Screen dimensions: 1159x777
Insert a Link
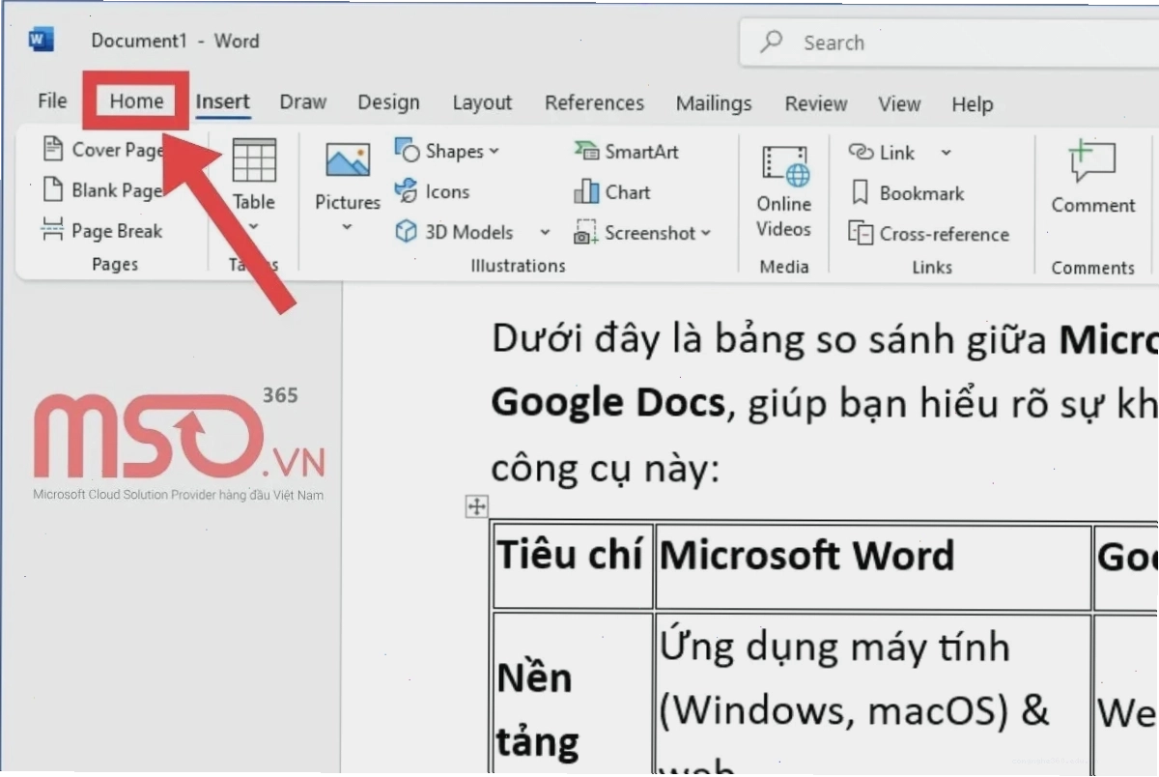[x=882, y=153]
